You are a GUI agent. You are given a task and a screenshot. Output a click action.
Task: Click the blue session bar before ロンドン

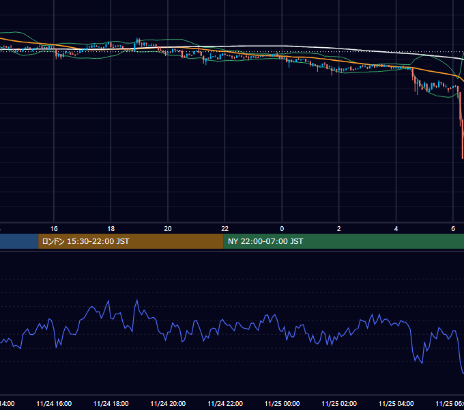pos(19,241)
